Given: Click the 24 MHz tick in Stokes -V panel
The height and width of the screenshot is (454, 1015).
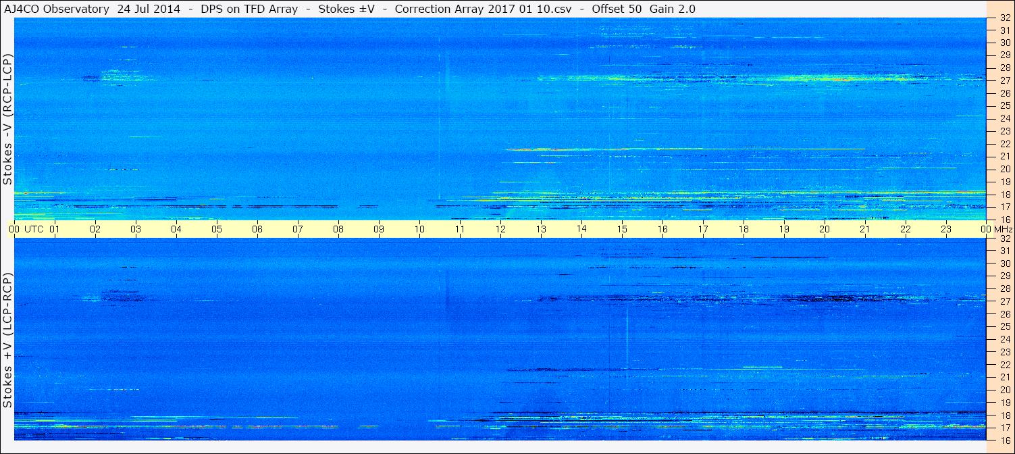Looking at the screenshot, I should click(x=1004, y=118).
